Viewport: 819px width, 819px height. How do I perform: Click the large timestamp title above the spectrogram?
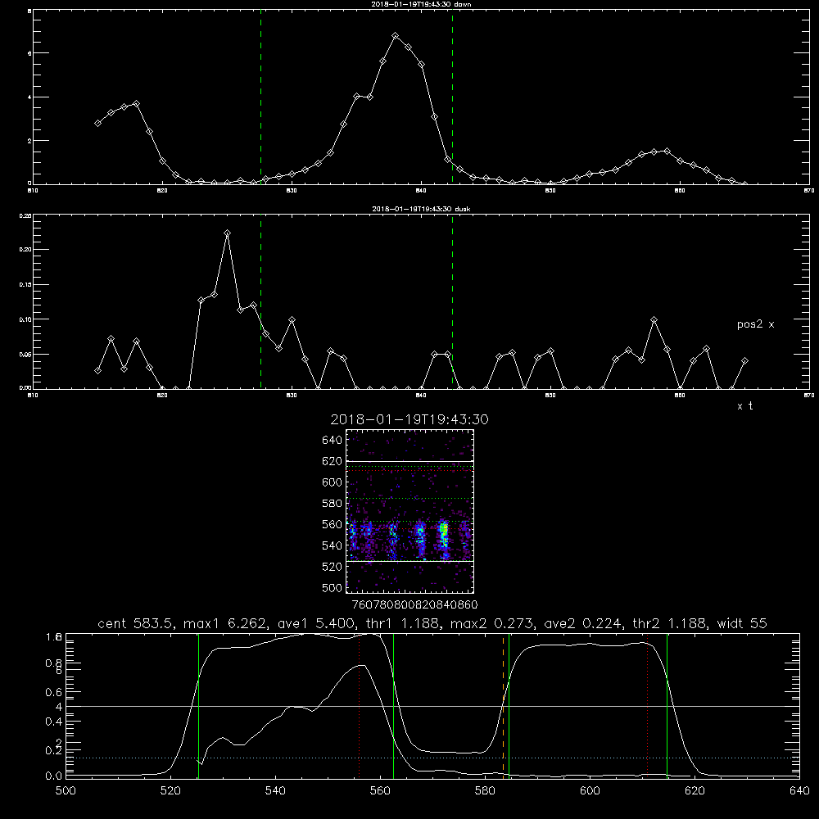click(x=409, y=419)
